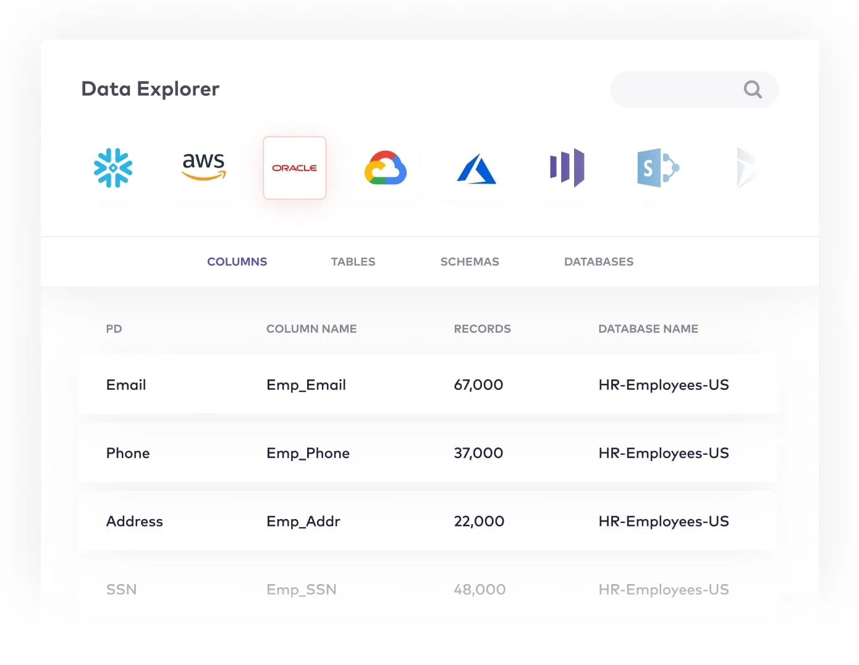The height and width of the screenshot is (665, 859).
Task: Open HR-Employees-US in the SSN row
Action: point(664,590)
